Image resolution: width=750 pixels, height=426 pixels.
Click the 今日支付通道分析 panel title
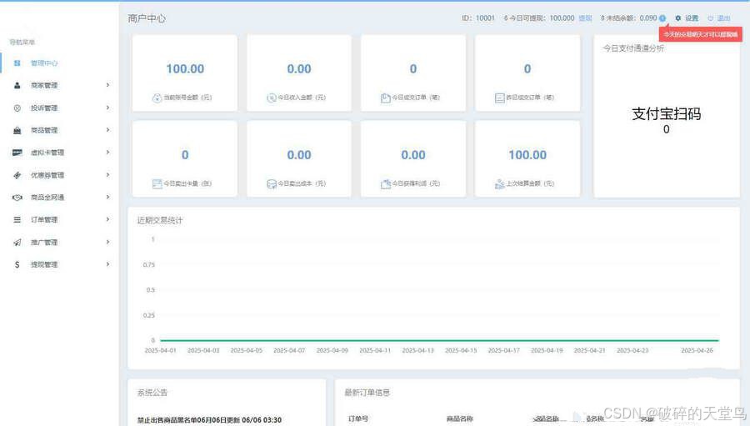pyautogui.click(x=633, y=48)
